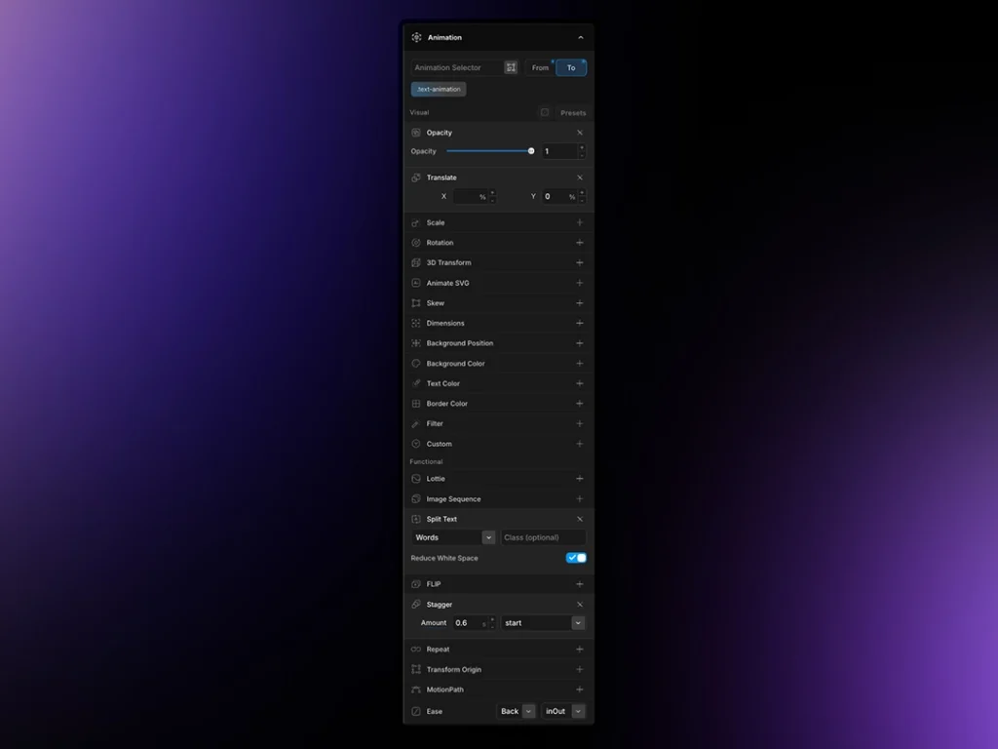Screen dimensions: 998x749
Task: Add the 3D Transform property
Action: pos(580,262)
